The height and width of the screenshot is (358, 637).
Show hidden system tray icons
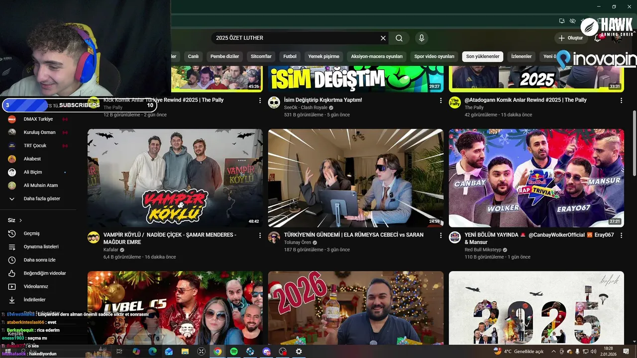point(553,352)
